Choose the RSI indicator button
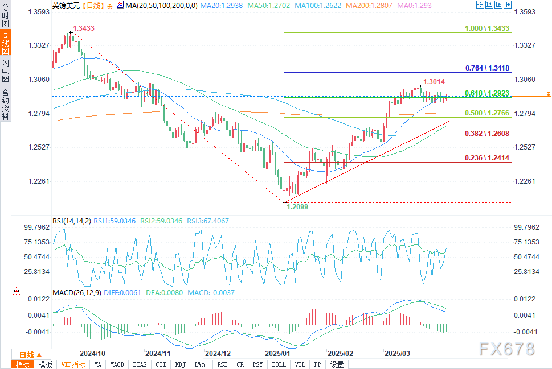552x369 pixels. point(222,364)
